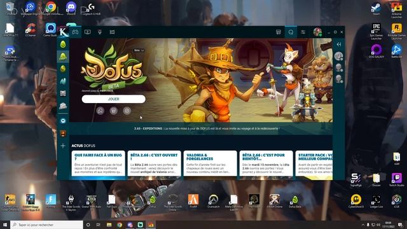Screen dimensions: 407x229
Task: Open Cortana circle on taskbar
Action: tap(88, 225)
